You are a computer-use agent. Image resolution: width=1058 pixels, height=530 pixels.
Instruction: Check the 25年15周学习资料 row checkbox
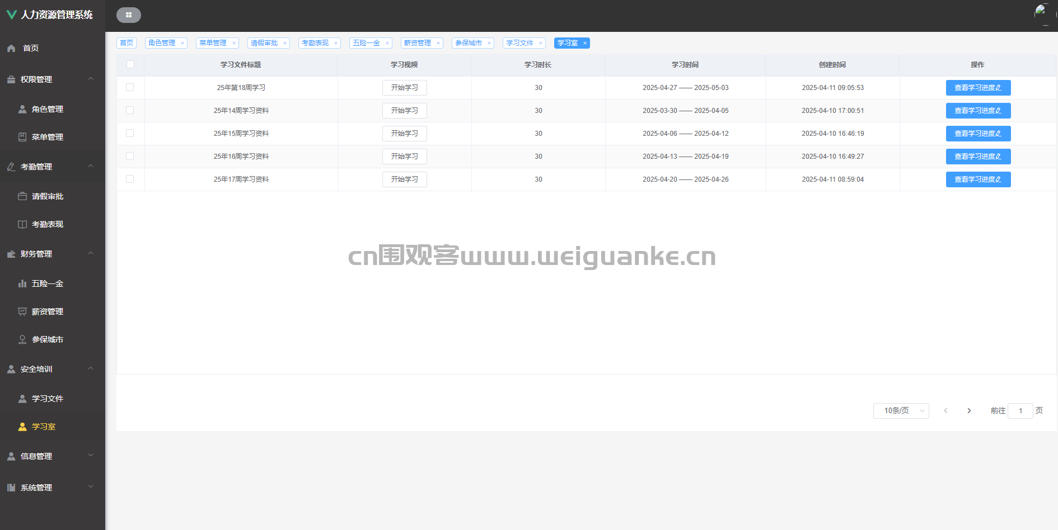tap(130, 133)
